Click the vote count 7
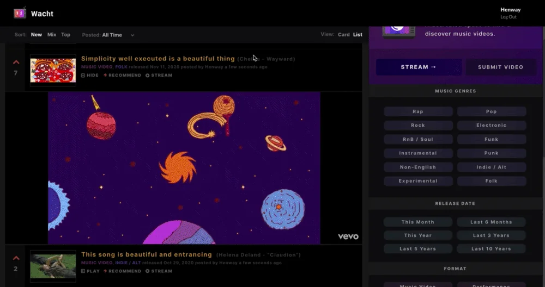 pos(16,73)
